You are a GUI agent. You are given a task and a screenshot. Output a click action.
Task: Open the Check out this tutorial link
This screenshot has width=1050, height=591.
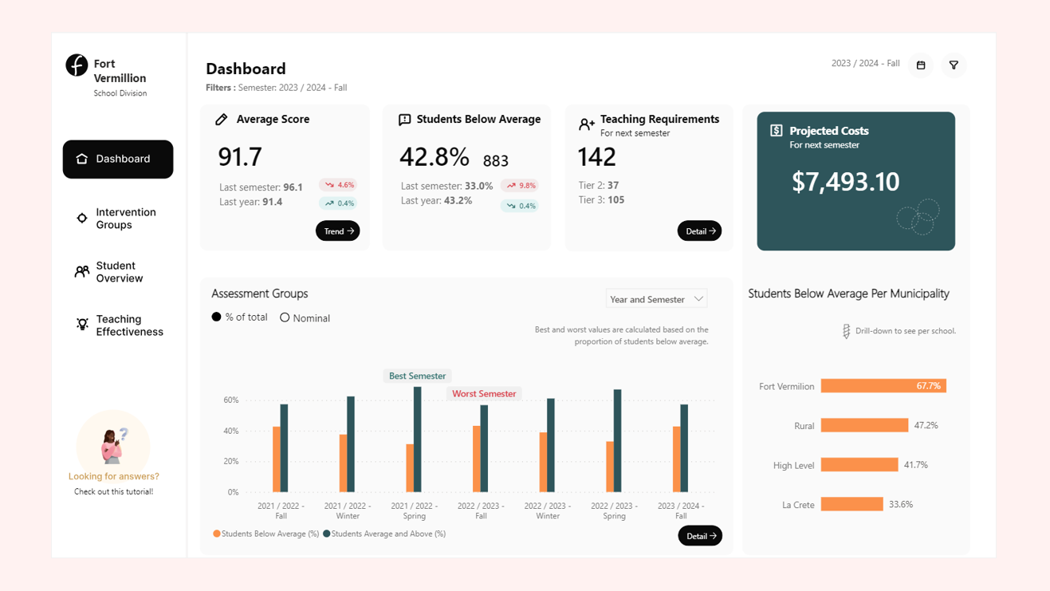pyautogui.click(x=113, y=491)
